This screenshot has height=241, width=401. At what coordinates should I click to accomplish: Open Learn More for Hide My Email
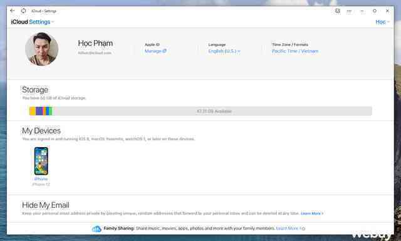[x=312, y=213]
